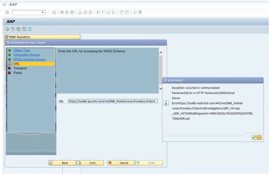Click the 'Exception occurred in communication' message text
The height and width of the screenshot is (174, 269).
point(196,88)
